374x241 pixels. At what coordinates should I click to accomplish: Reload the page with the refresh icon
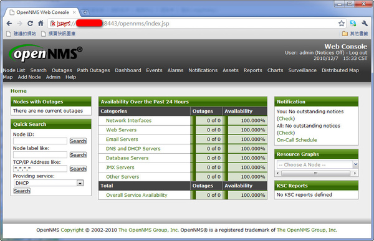click(30, 24)
